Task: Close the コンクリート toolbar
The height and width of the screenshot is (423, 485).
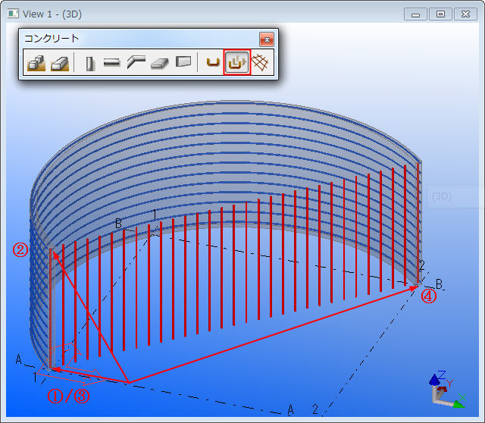Action: click(266, 39)
